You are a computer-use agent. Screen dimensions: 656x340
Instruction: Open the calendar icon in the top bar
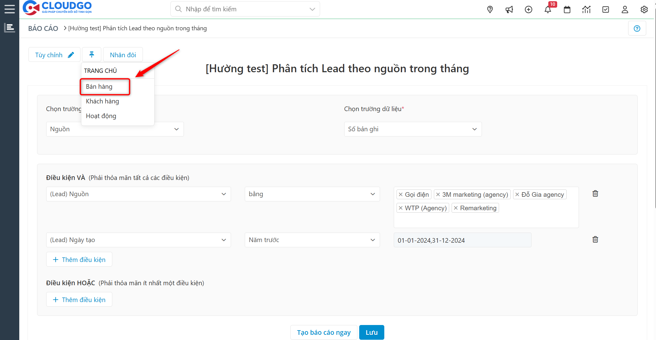[567, 9]
